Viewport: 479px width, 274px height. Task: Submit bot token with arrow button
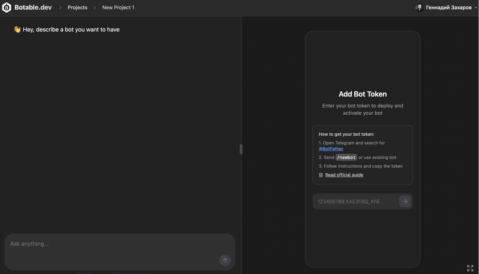405,202
